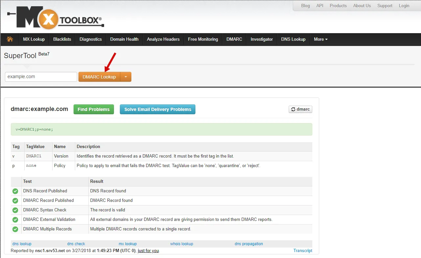
Task: Expand the More menu in navigation bar
Action: click(x=321, y=39)
